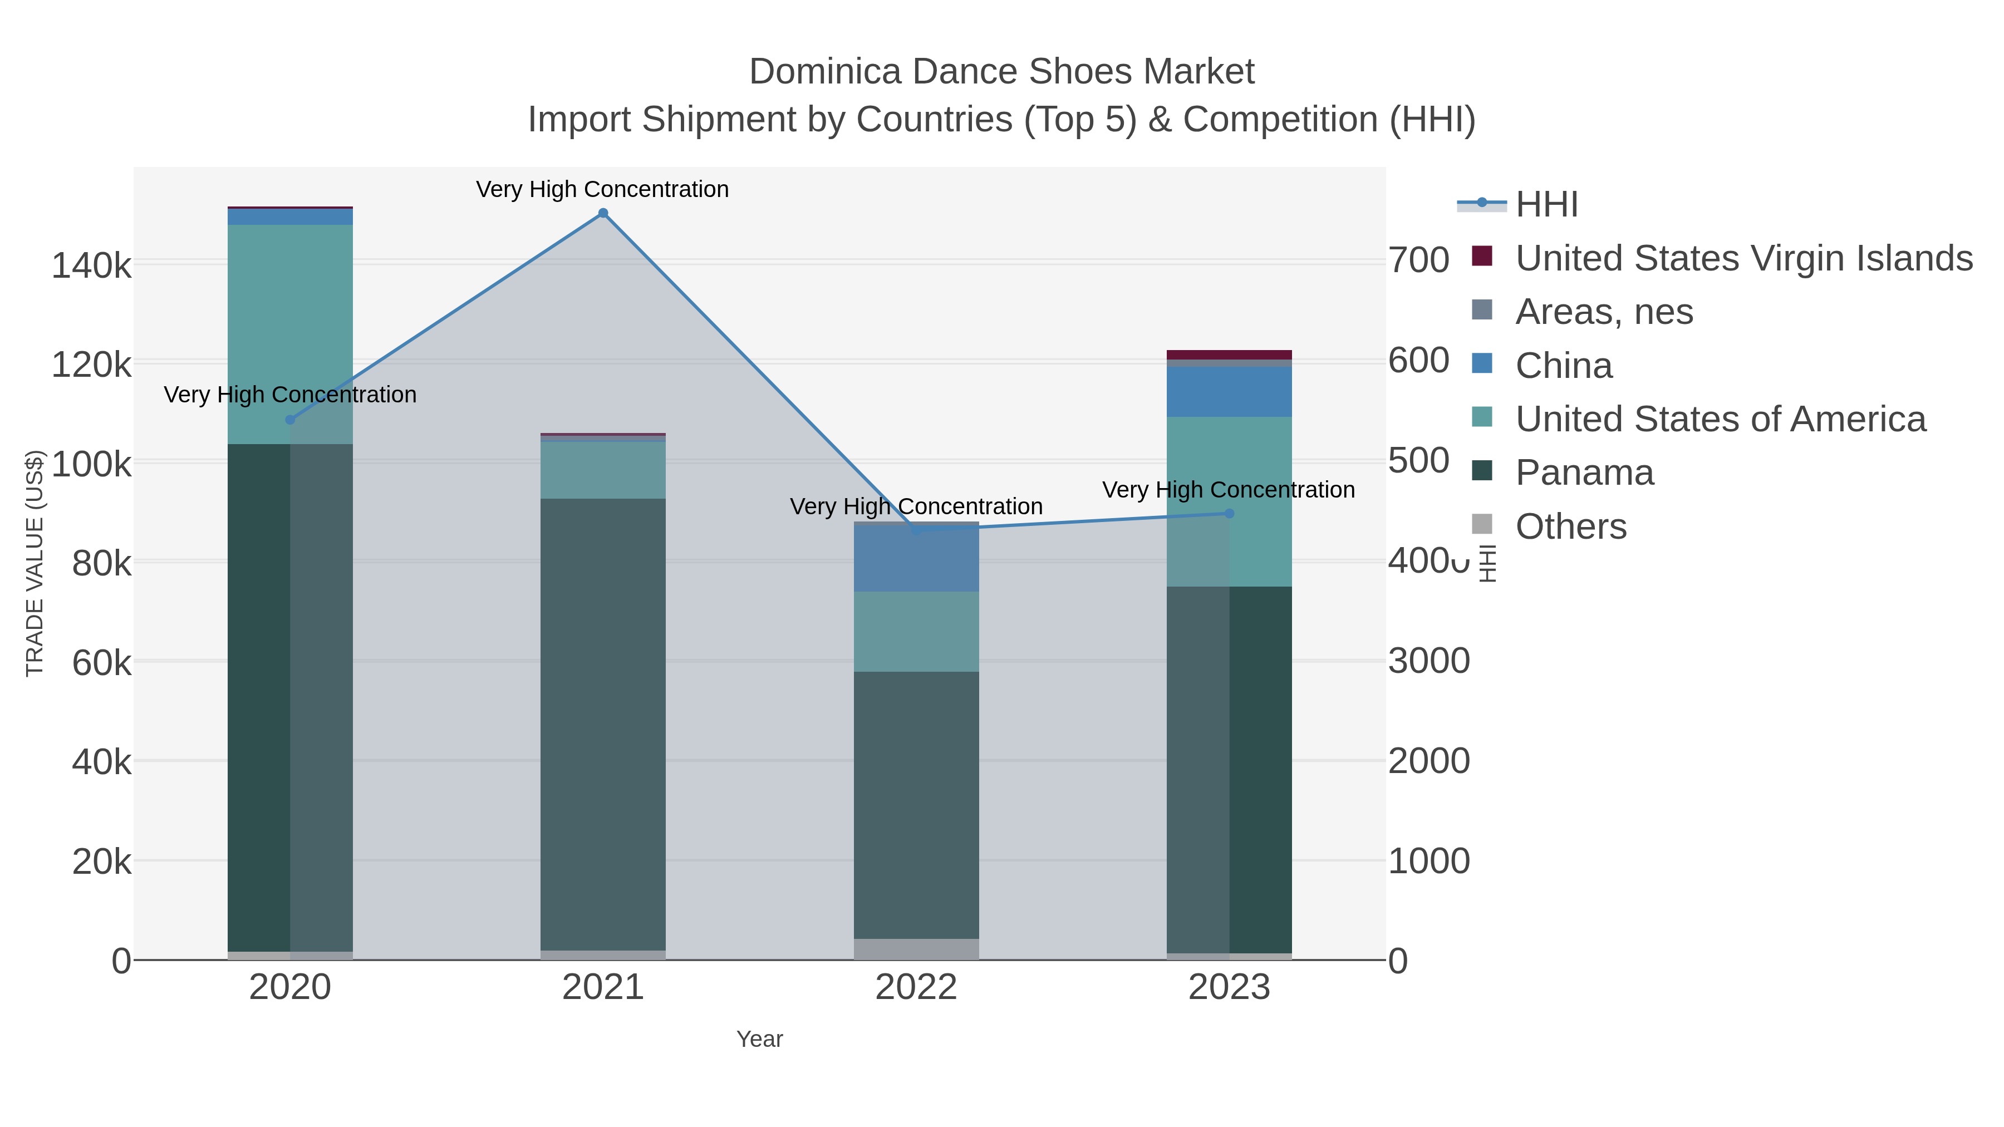Click the dark green Panama swatch

click(x=1482, y=470)
